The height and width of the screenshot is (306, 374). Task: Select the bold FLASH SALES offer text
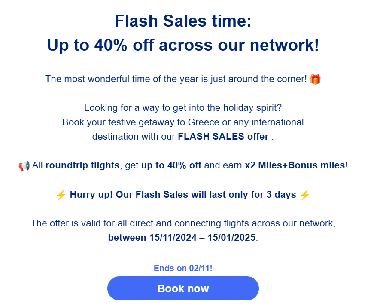pos(223,137)
